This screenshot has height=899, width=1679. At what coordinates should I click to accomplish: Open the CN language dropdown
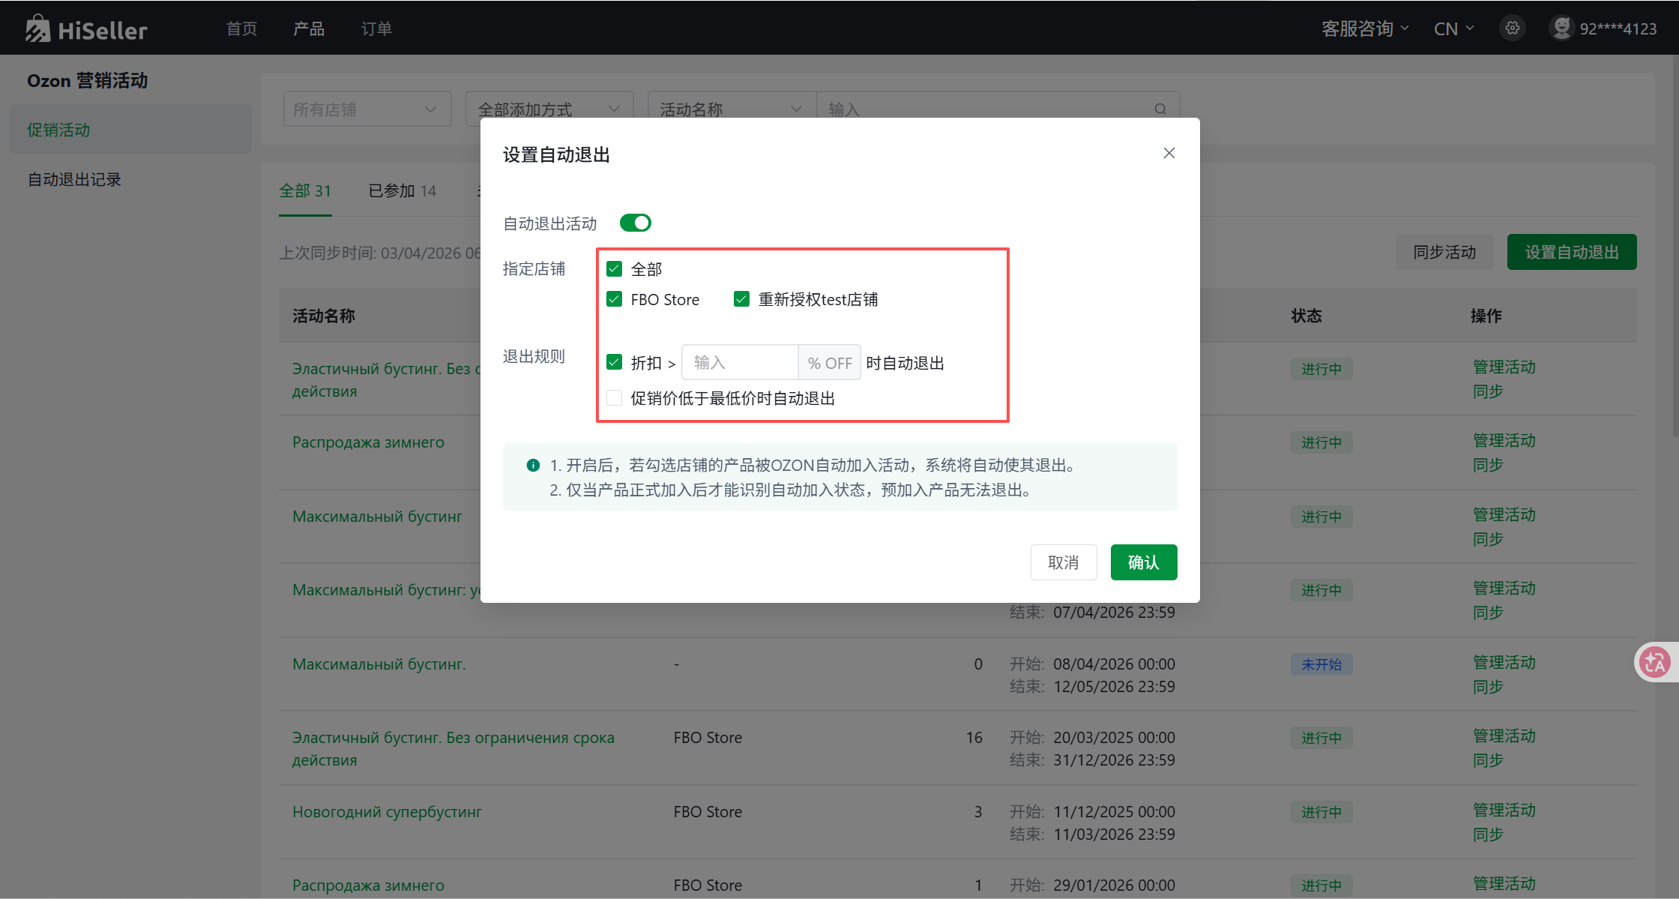pos(1453,28)
